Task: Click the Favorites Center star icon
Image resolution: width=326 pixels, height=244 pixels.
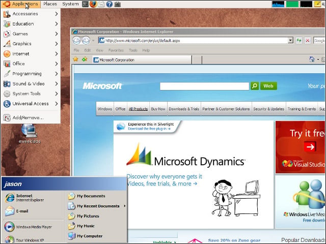Action: pos(76,59)
